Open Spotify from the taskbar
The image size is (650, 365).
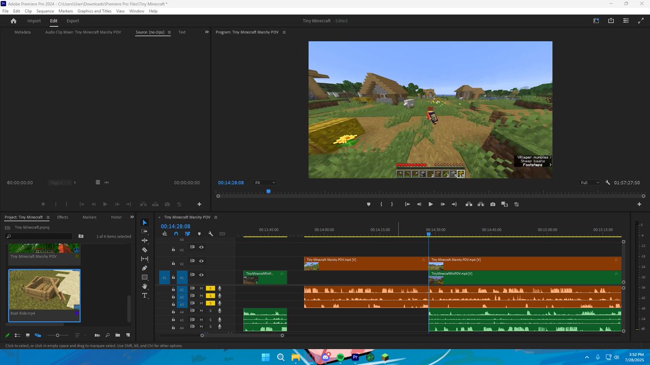click(x=340, y=357)
